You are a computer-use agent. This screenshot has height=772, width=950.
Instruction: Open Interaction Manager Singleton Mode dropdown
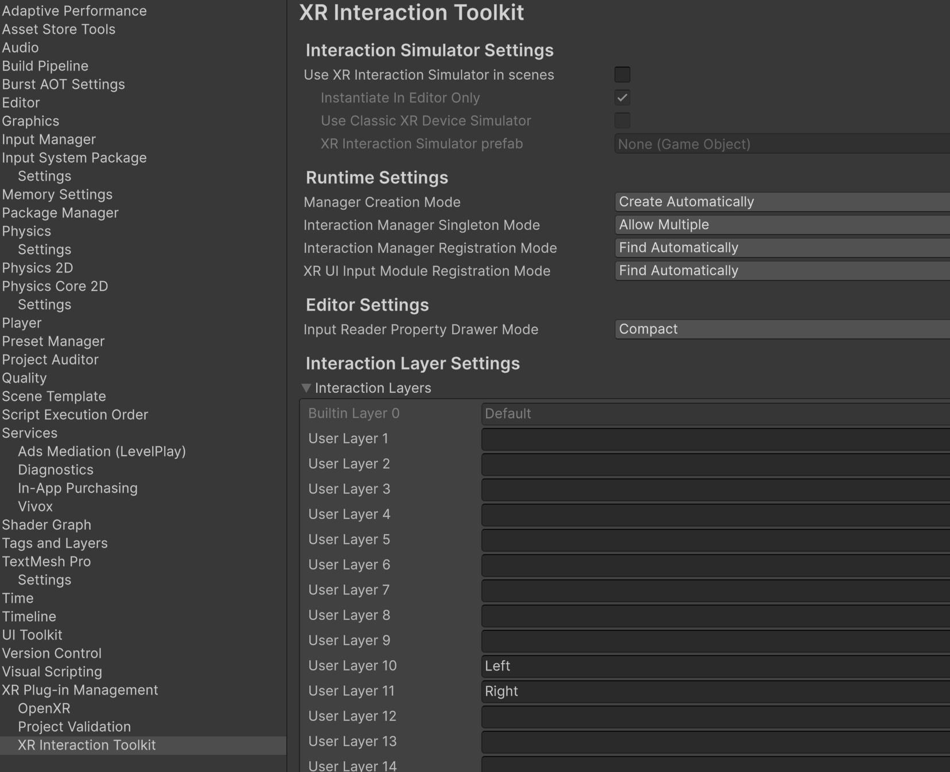[782, 225]
